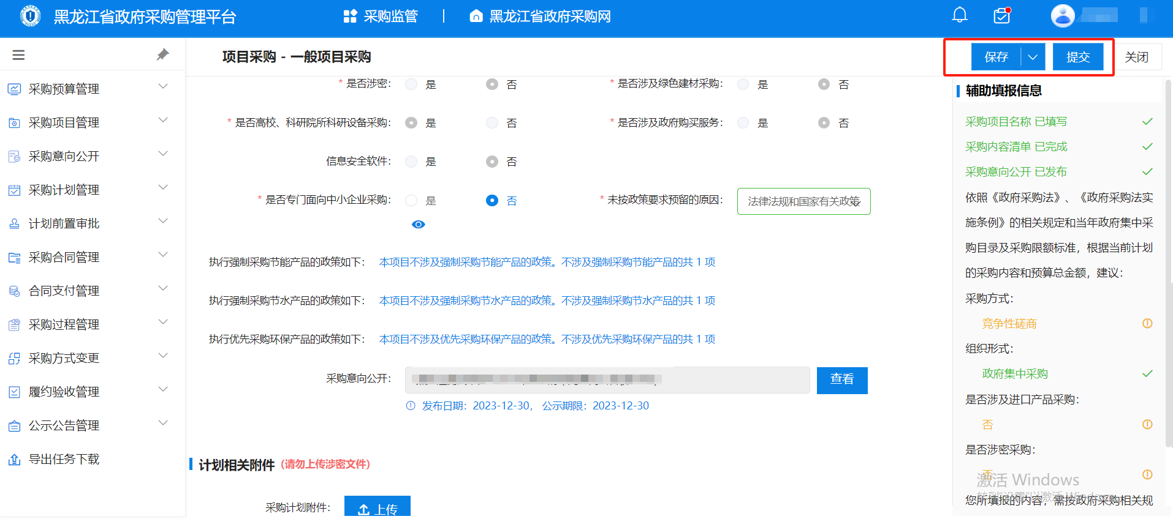Viewport: 1173px width, 530px height.
Task: Click the 采购预算管理 sidebar icon
Action: pyautogui.click(x=14, y=89)
